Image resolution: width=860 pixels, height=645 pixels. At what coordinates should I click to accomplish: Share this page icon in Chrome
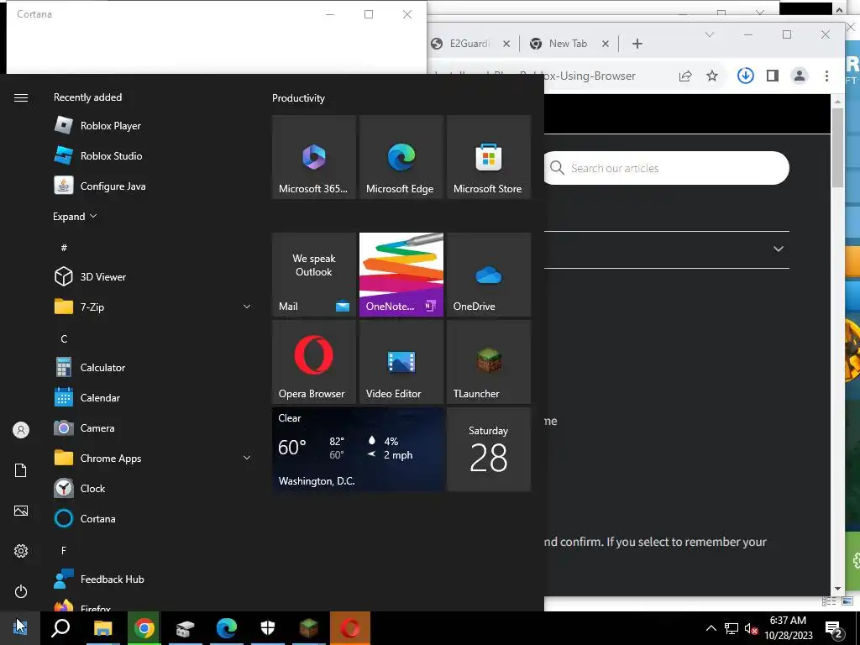(685, 76)
